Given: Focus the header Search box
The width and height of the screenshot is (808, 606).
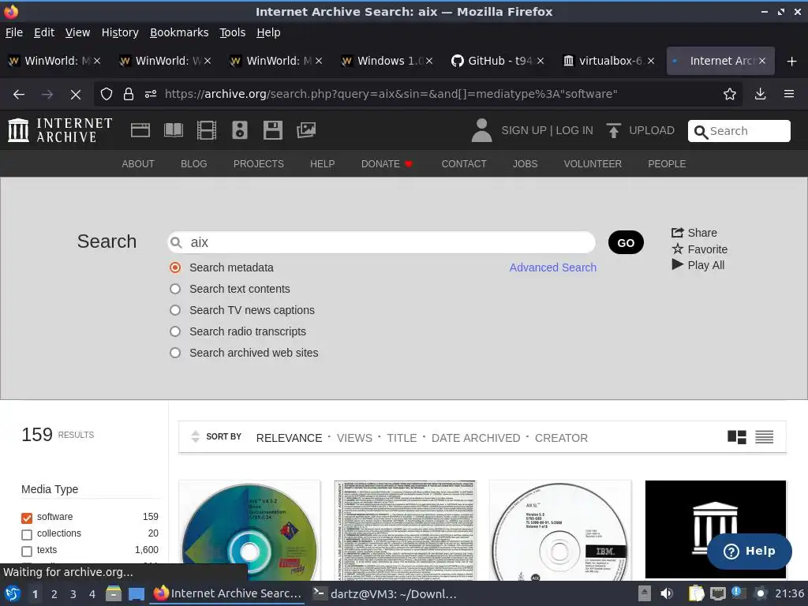Looking at the screenshot, I should (x=739, y=131).
